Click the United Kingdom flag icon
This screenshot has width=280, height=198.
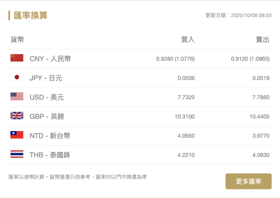point(17,116)
